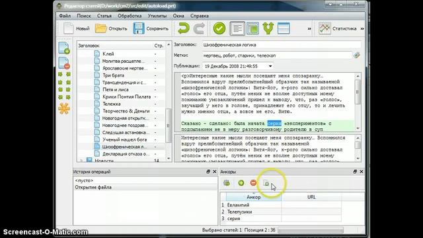This screenshot has height=238, width=423.
Task: Open the Утилиты menu
Action: click(x=157, y=16)
